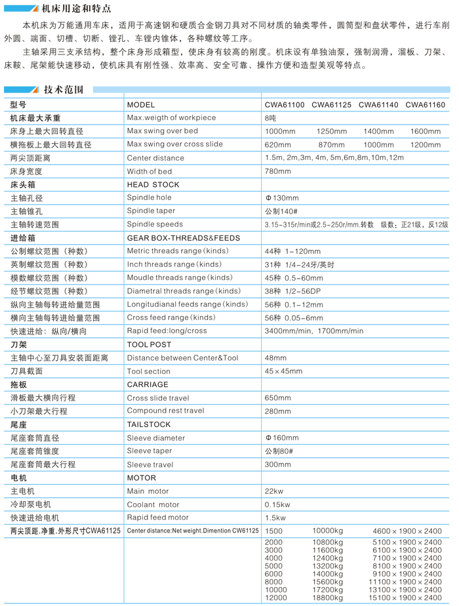Select Max swing over cross slide label
Screen dimensions: 459x606
[177, 144]
